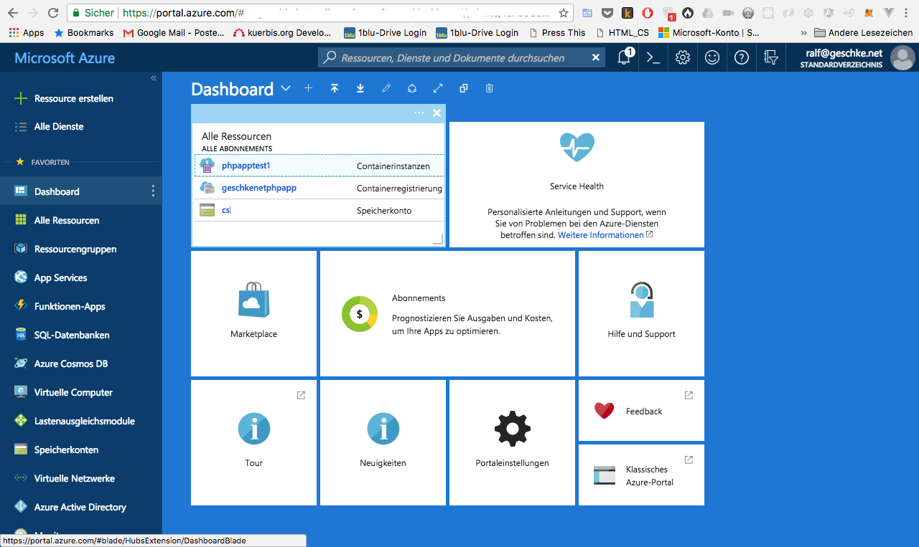
Task: Open Azure Active Directory in sidebar
Action: [80, 507]
